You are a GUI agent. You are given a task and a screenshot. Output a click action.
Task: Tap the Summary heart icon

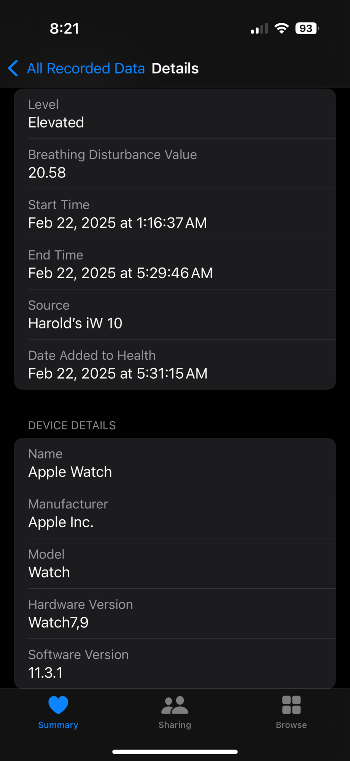(58, 705)
